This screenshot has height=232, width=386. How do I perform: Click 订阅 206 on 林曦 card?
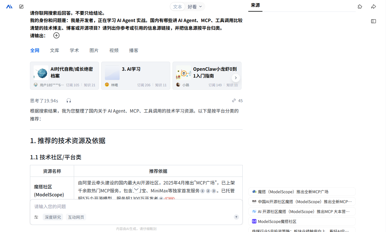(144, 85)
